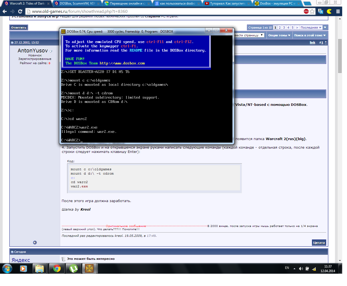Click the page vertical scrollbar thumb
The height and width of the screenshot is (286, 347).
(340, 56)
